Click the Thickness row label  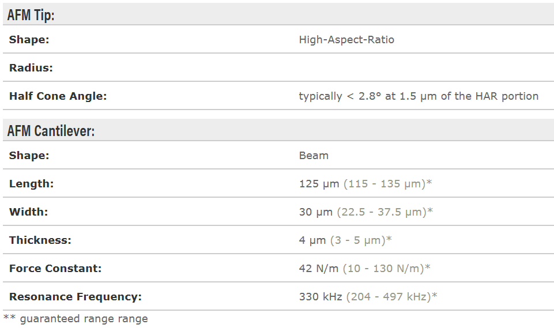click(40, 240)
